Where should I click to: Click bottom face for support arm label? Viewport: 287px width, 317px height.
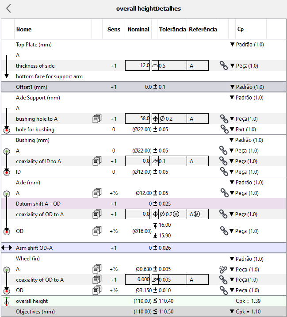coord(49,76)
